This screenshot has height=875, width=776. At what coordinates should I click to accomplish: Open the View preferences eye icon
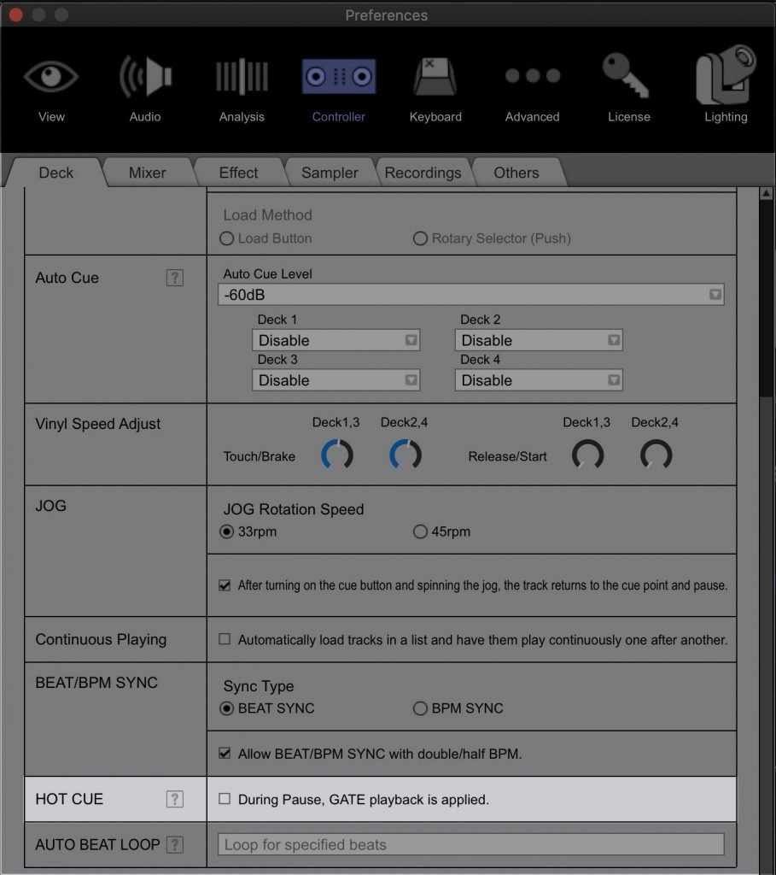point(51,78)
